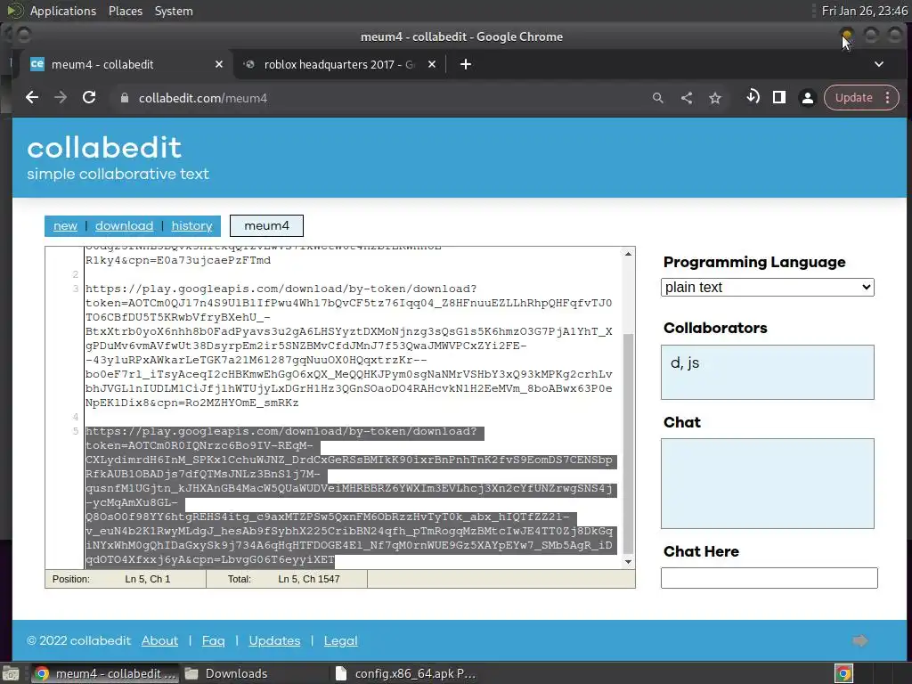
Task: Switch to roblox headquarters 2017 tab
Action: point(339,64)
